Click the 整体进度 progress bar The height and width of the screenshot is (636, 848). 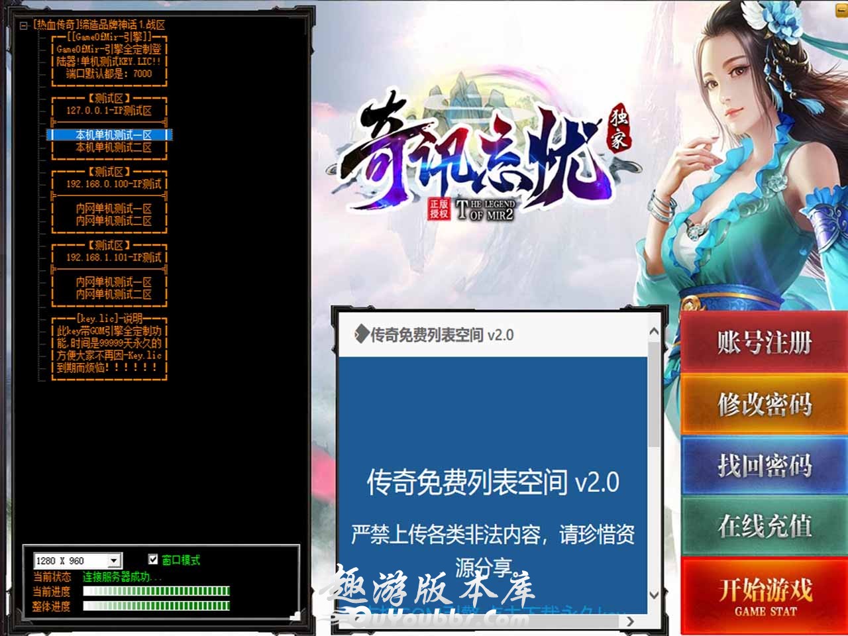pyautogui.click(x=156, y=606)
